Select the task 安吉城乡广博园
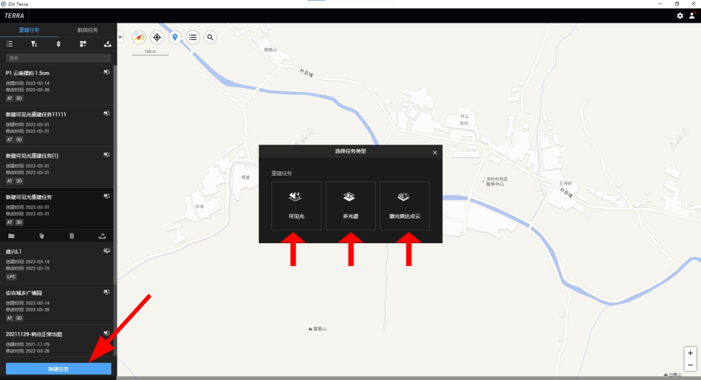Screen dimensions: 701x380 click(56, 305)
